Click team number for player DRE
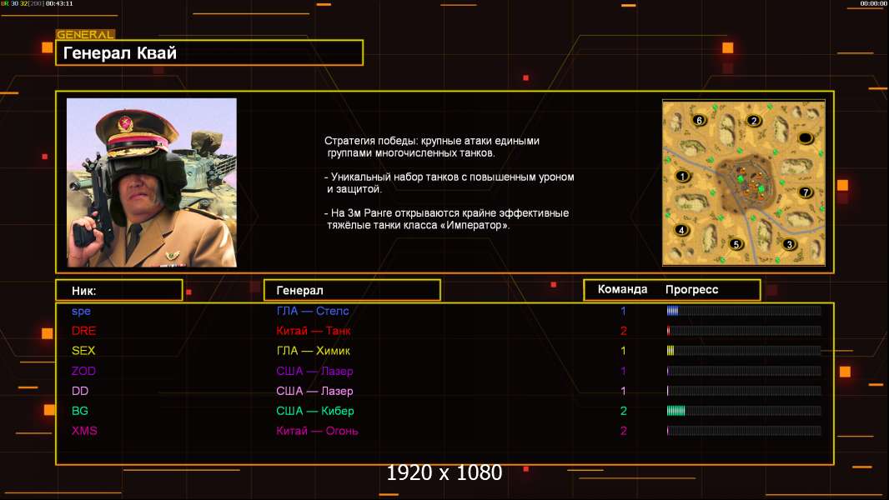 click(623, 331)
